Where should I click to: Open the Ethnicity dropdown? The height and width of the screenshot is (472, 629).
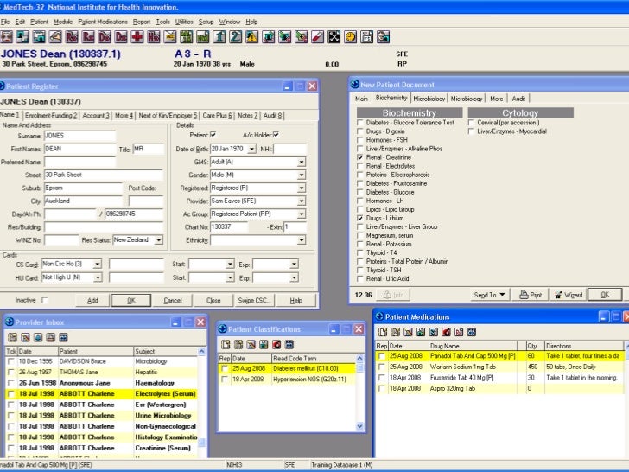click(x=302, y=240)
